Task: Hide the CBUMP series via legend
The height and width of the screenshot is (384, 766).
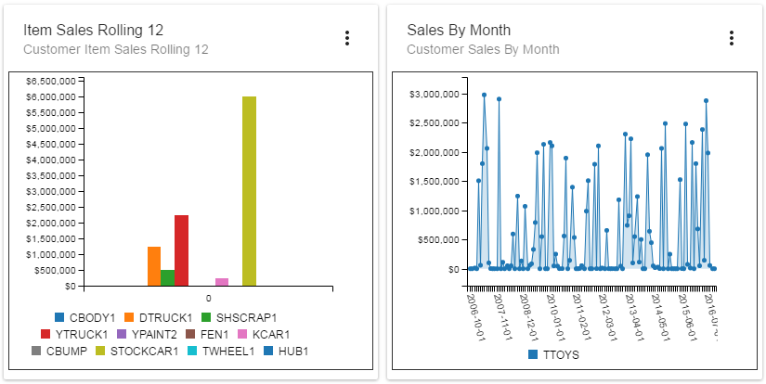Action: [x=59, y=351]
